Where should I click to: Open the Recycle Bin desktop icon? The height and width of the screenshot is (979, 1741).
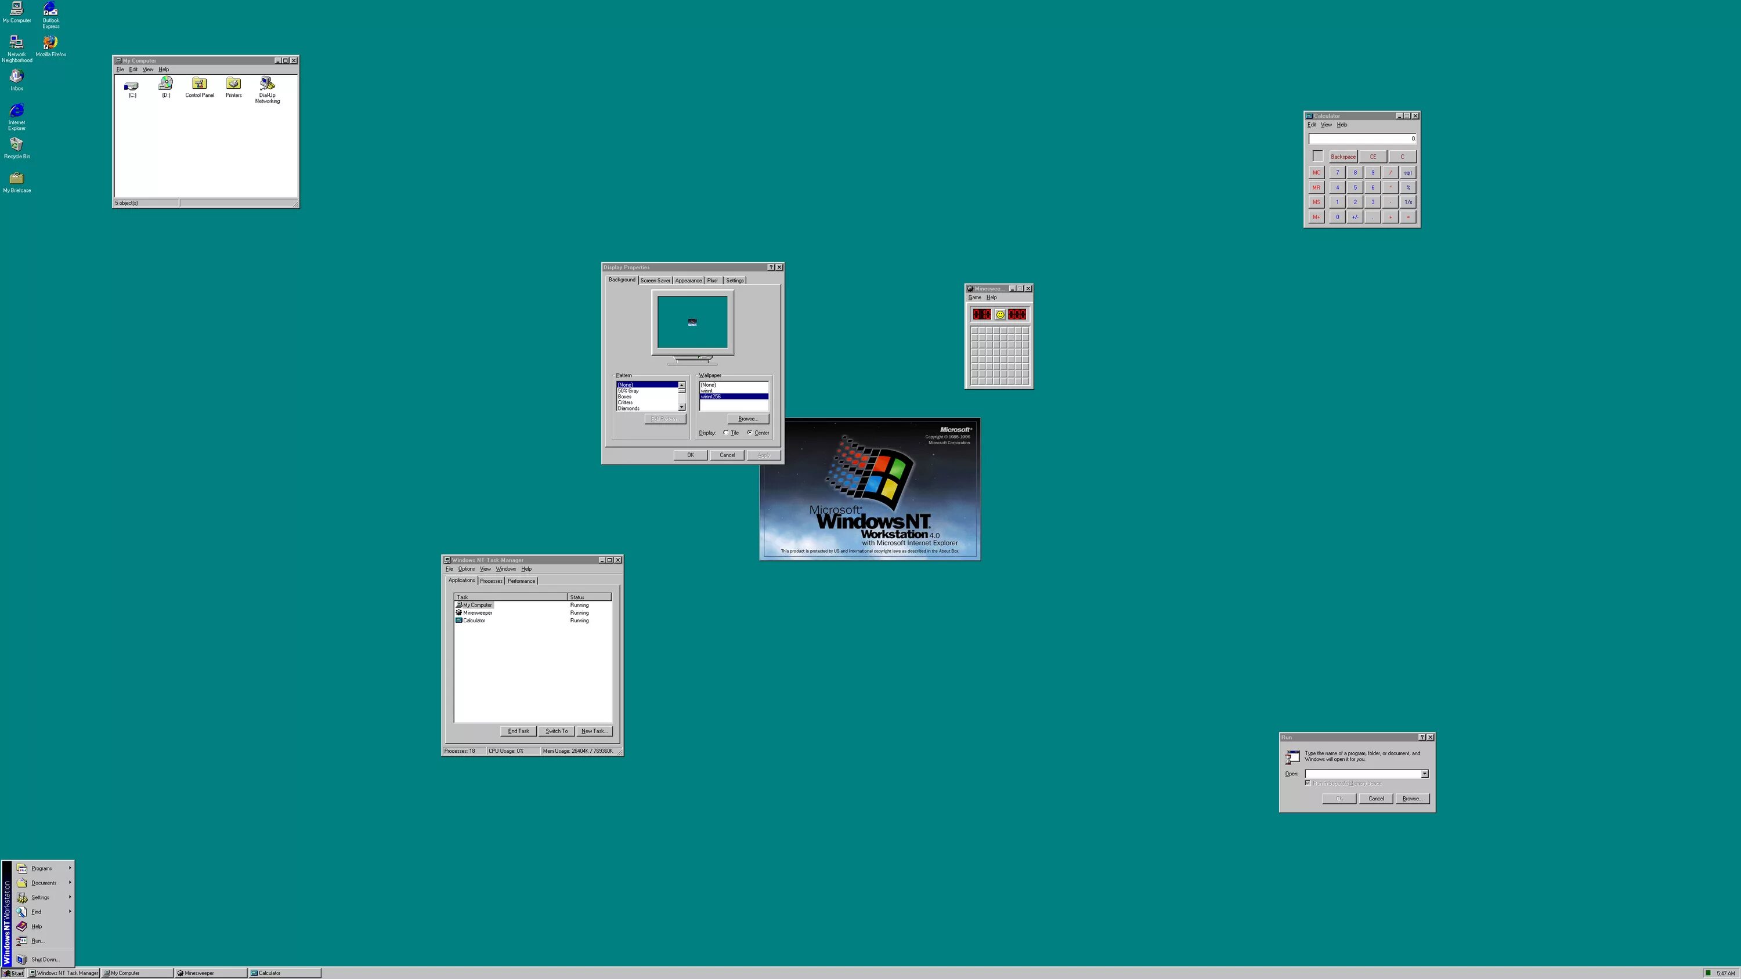pyautogui.click(x=17, y=144)
